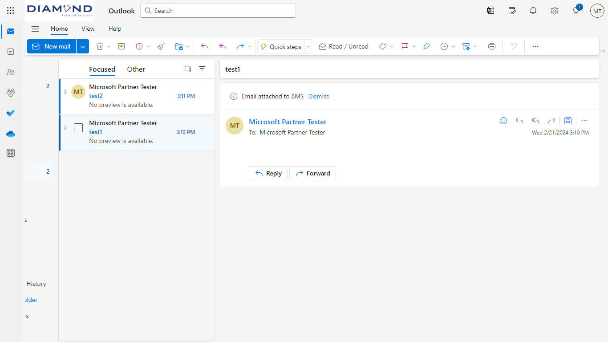Viewport: 608px width, 342px height.
Task: Open the message list Filter menu
Action: (x=202, y=69)
